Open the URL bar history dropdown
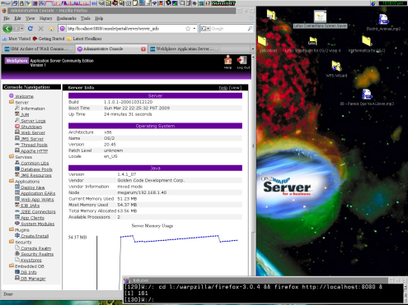408x305 pixels. click(x=195, y=29)
